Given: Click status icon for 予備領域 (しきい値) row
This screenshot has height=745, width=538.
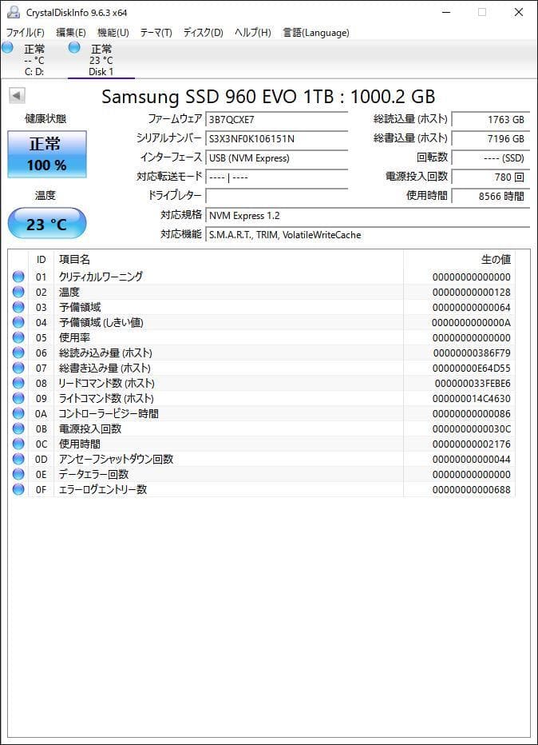Looking at the screenshot, I should pos(18,322).
